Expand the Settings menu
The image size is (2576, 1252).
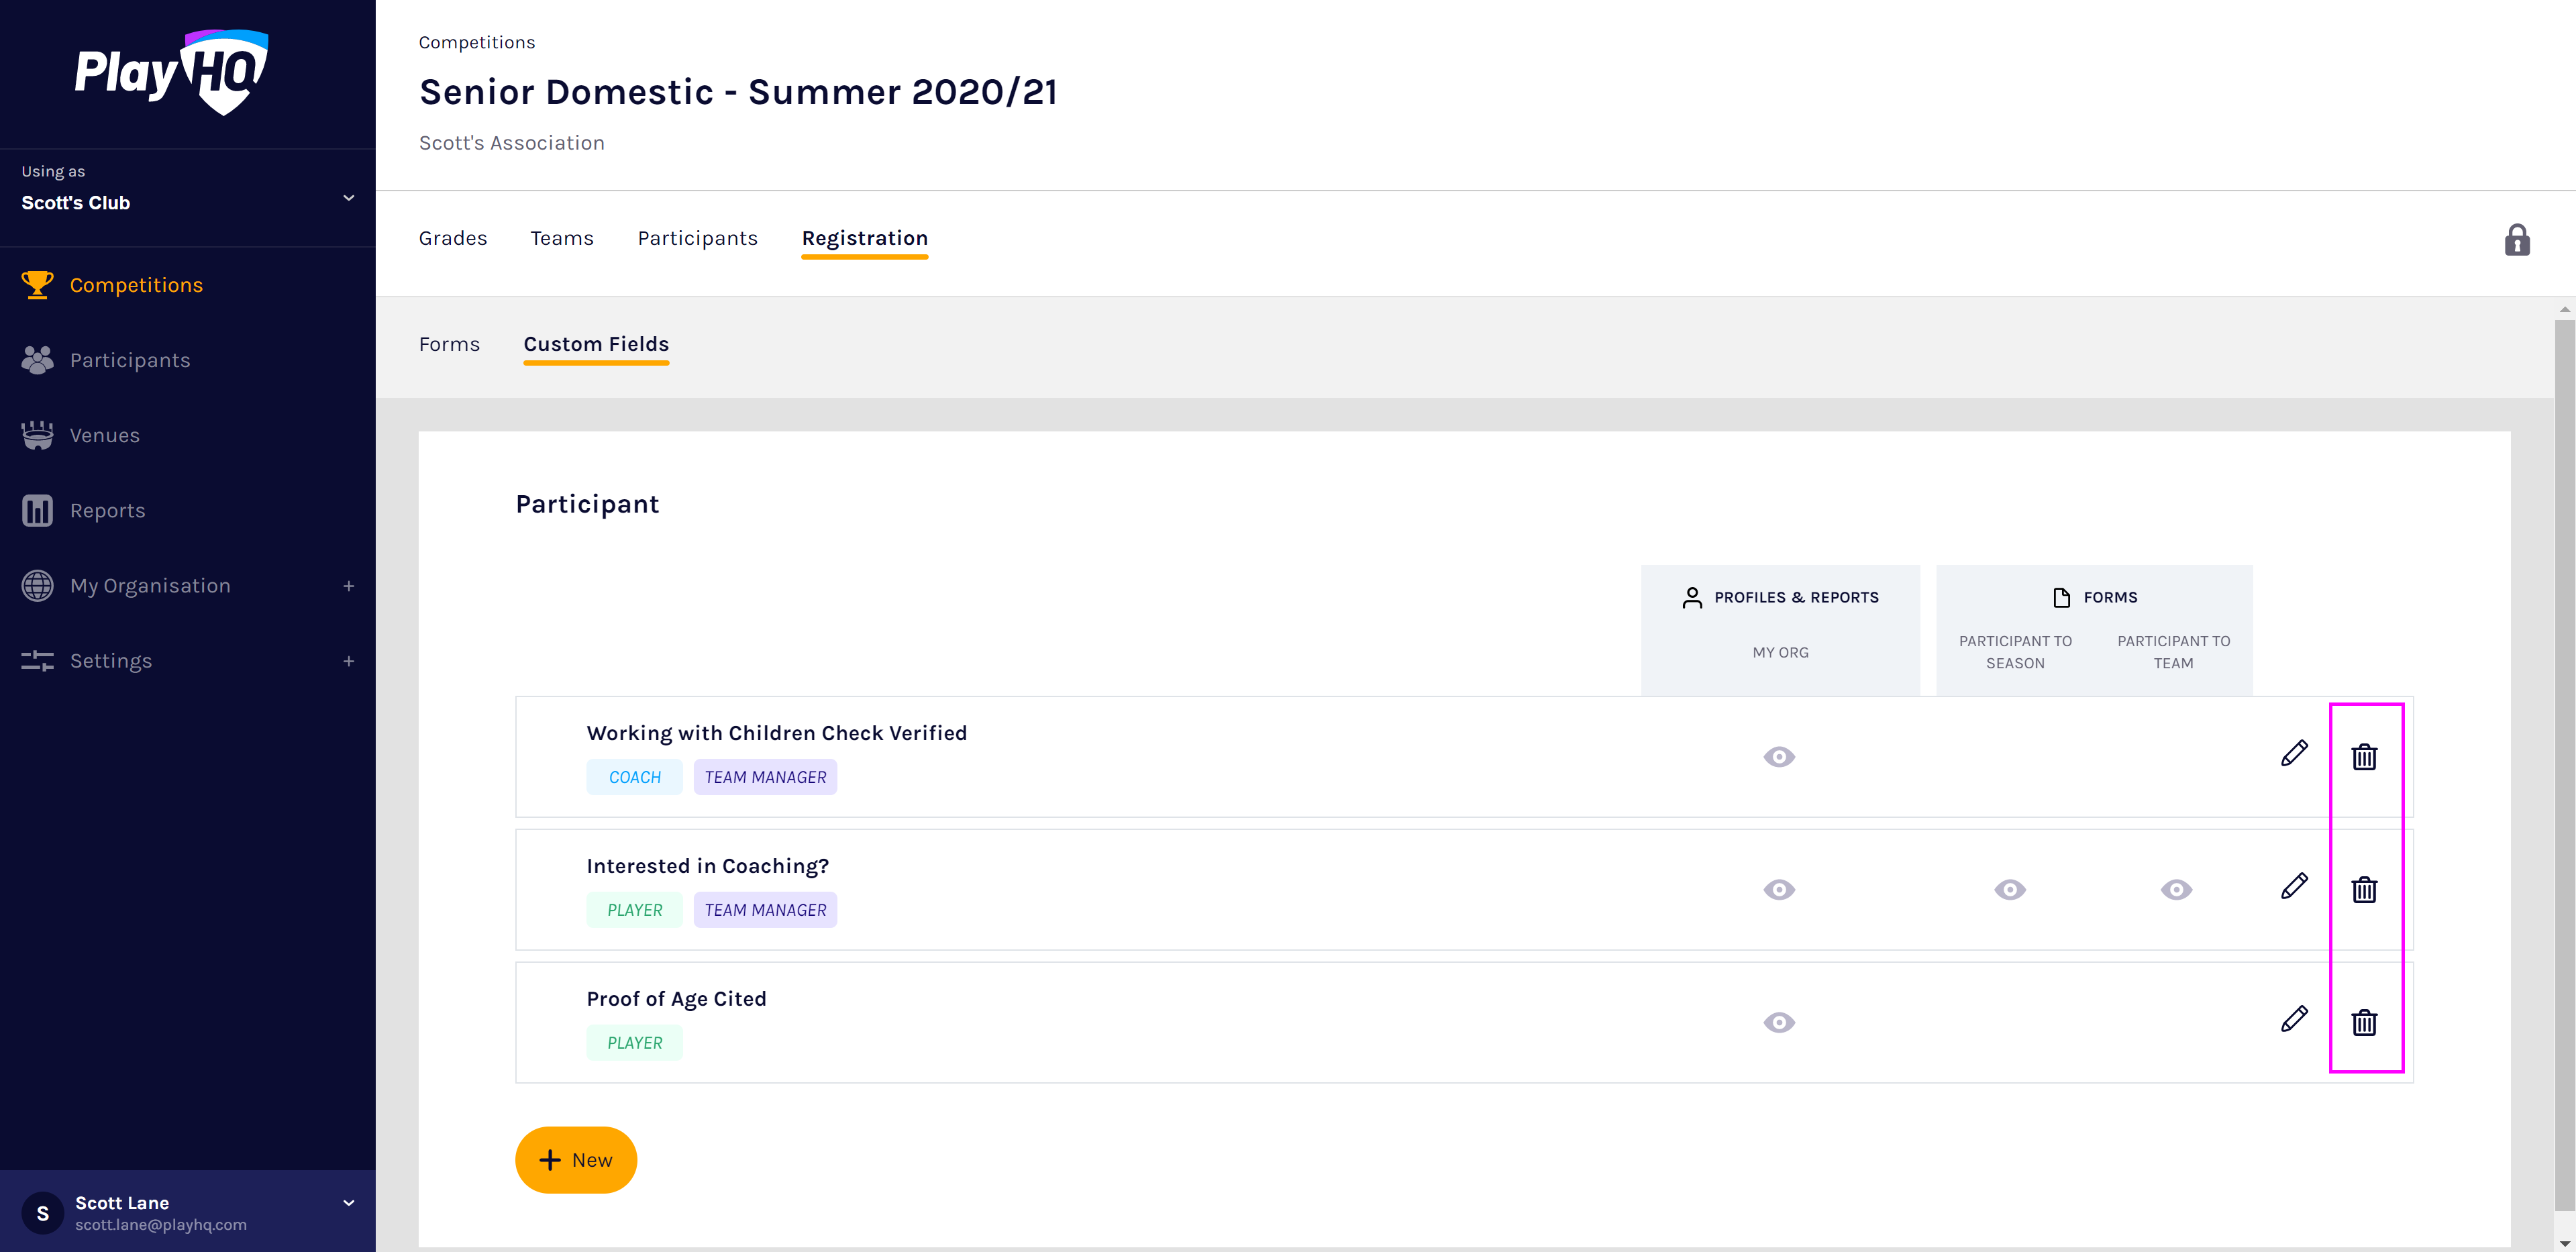pyautogui.click(x=348, y=661)
